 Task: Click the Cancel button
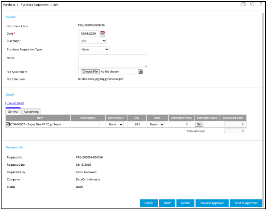(x=149, y=203)
